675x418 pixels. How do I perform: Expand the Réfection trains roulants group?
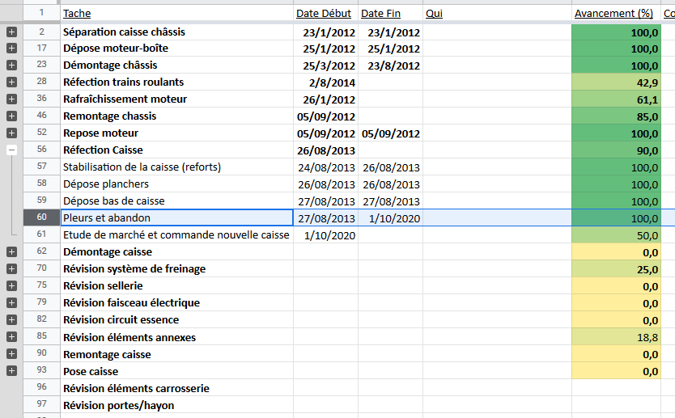click(11, 82)
